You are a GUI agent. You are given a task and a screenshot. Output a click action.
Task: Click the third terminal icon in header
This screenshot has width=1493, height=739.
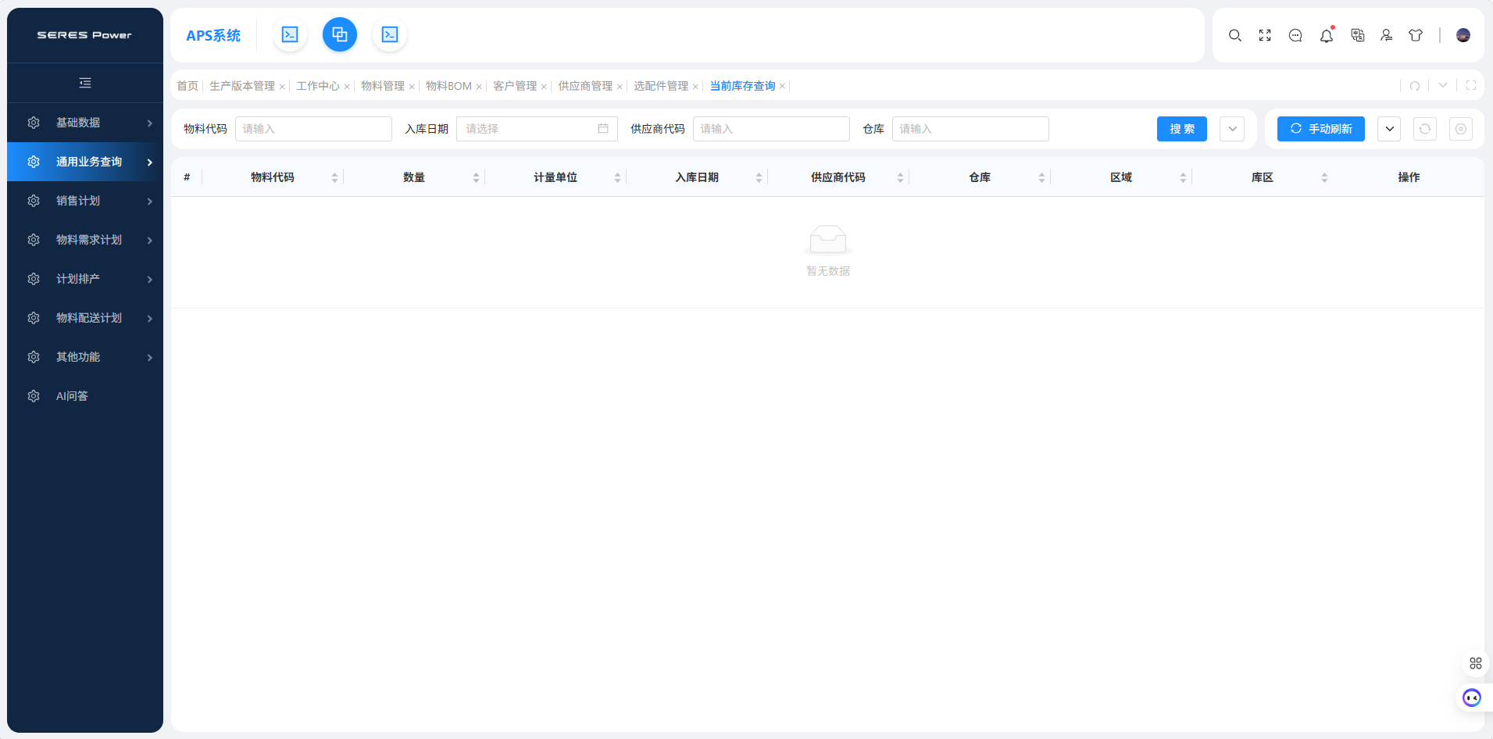390,34
